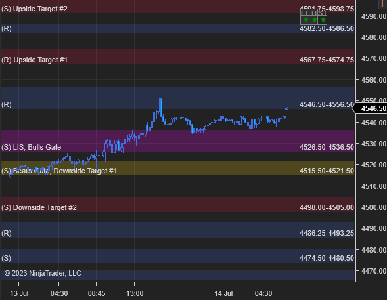Click 4470.00 on the price axis
This screenshot has height=300, width=387.
(x=374, y=271)
